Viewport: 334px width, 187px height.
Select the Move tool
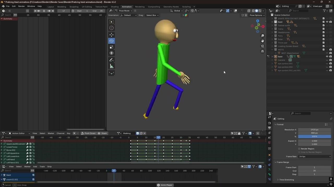(x=111, y=35)
